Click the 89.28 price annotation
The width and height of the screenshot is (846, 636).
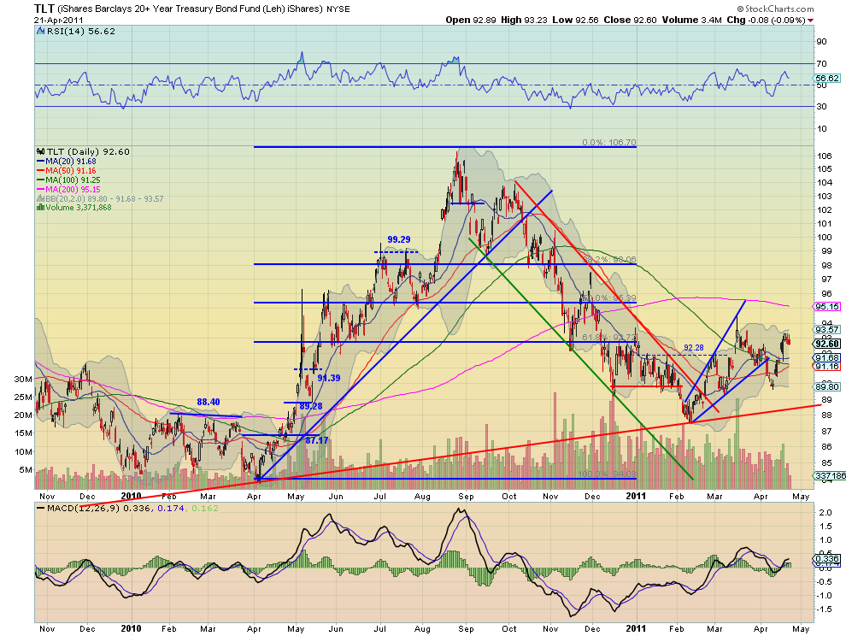pyautogui.click(x=311, y=406)
